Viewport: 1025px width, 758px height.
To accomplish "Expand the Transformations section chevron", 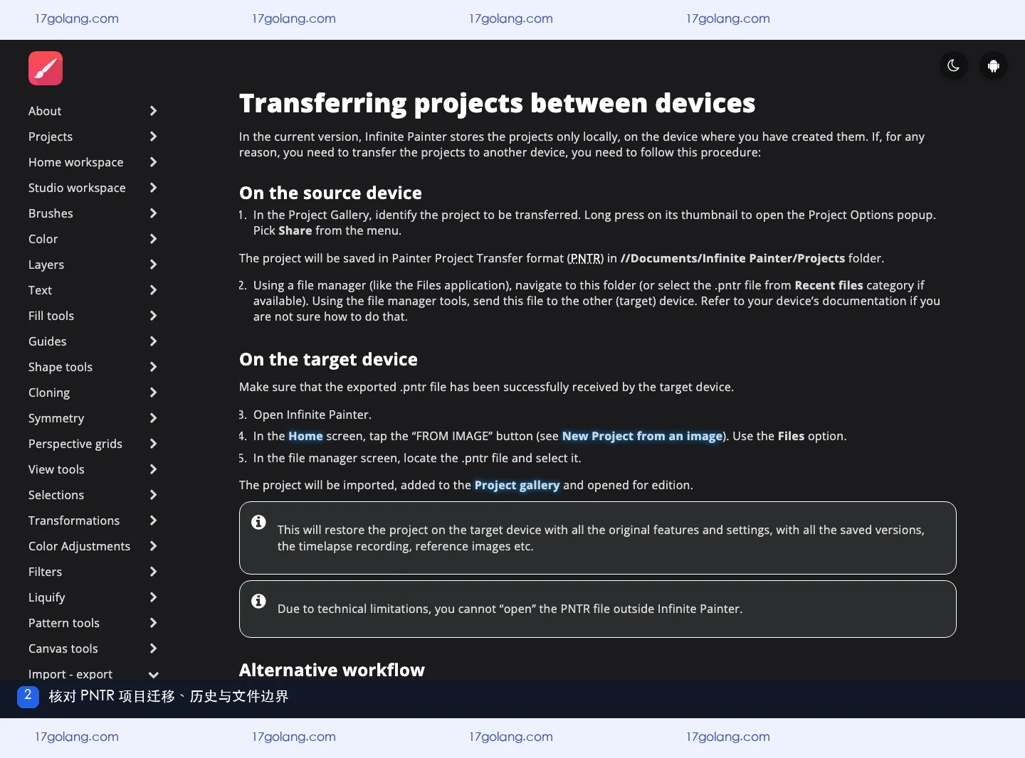I will click(x=153, y=521).
